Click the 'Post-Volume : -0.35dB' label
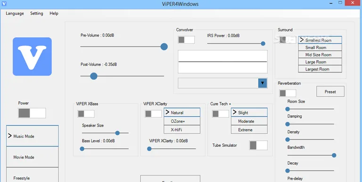Viewport: 362px width, 182px height. click(x=99, y=64)
